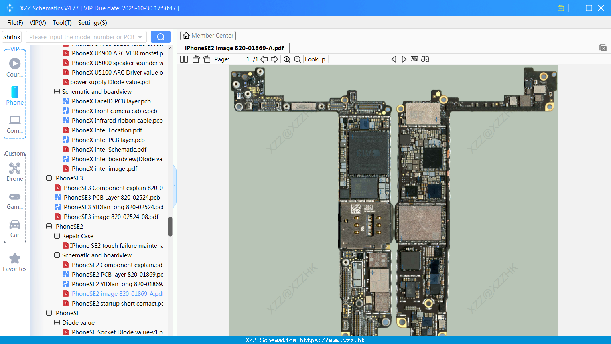Open the Courses play icon in sidebar
The width and height of the screenshot is (611, 344).
coord(15,63)
